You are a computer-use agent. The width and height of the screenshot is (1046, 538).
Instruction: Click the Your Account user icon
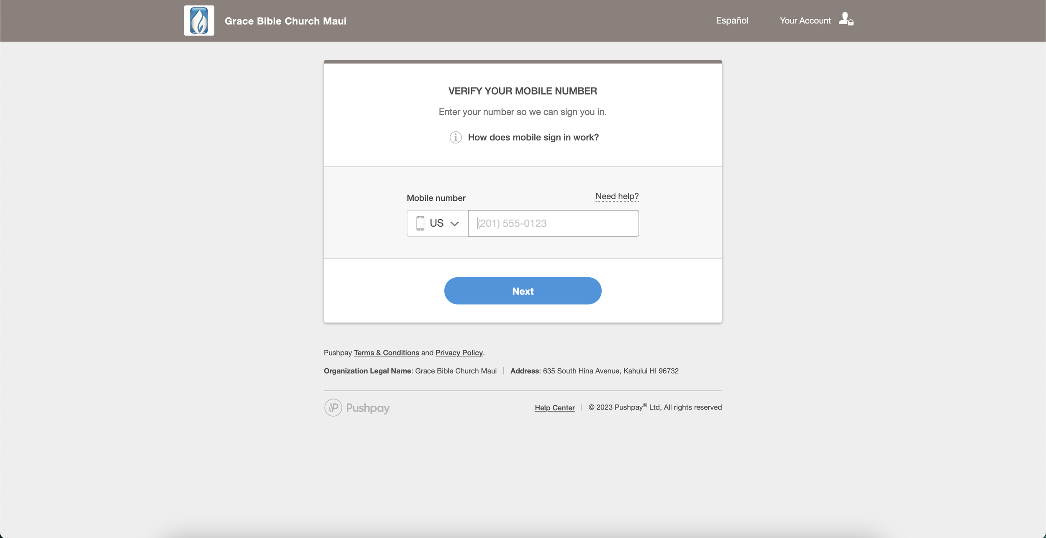point(846,19)
